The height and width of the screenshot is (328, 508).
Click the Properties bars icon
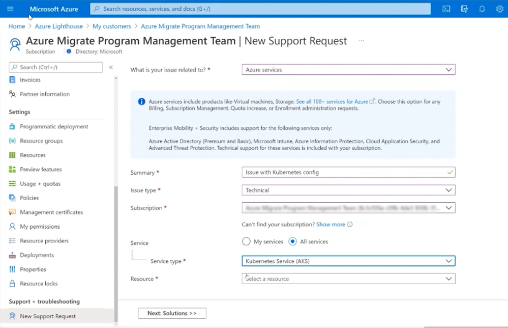[12, 269]
